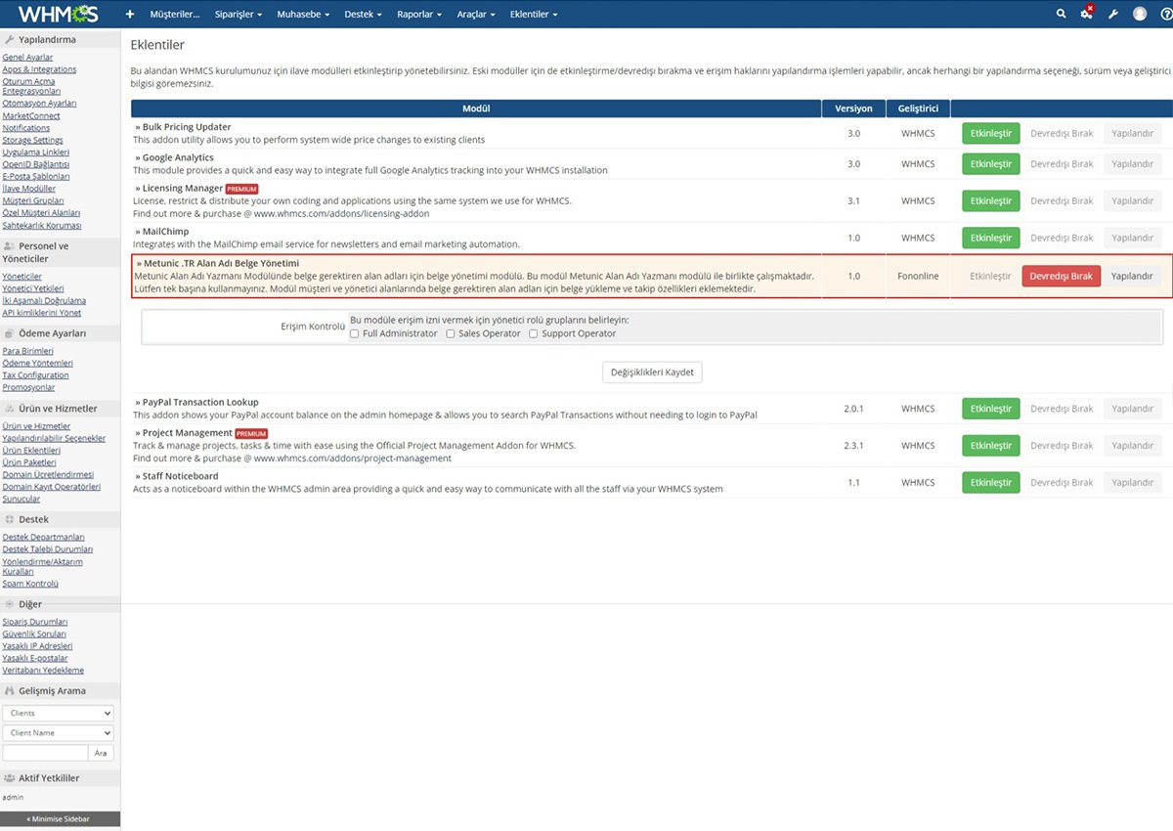Viewport: 1173px width, 831px height.
Task: Open Sunucular sidebar link
Action: coord(22,499)
